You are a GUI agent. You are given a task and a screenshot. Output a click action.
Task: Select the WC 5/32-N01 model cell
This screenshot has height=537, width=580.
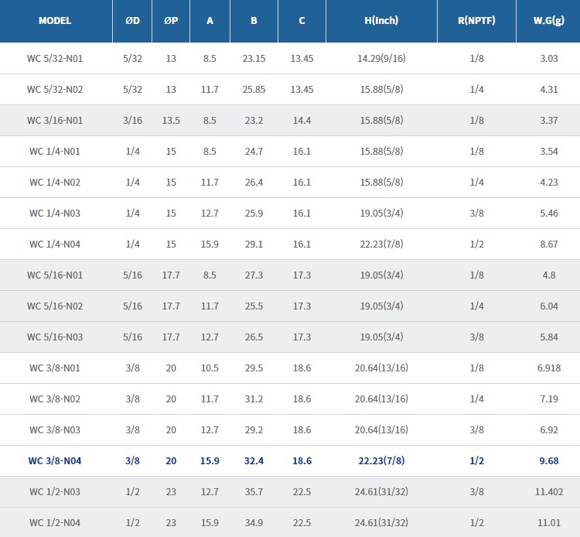pyautogui.click(x=55, y=58)
